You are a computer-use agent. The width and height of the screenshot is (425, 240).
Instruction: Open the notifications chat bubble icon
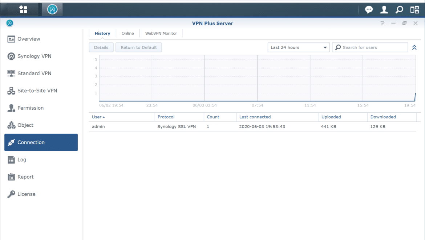[369, 10]
